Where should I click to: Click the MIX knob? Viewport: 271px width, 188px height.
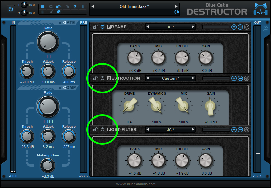[x=183, y=106]
